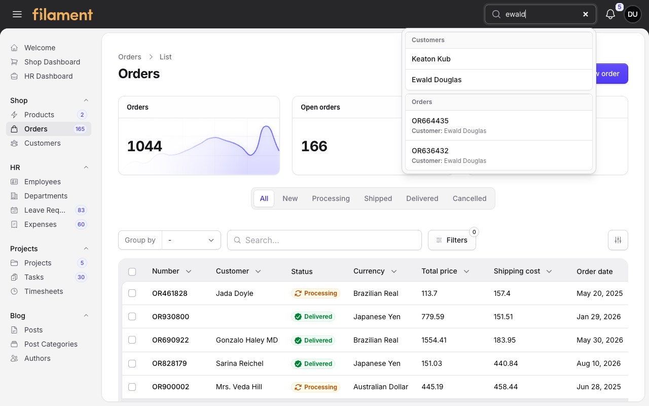This screenshot has width=649, height=406.
Task: Select the checkbox for order OR930800
Action: click(132, 317)
